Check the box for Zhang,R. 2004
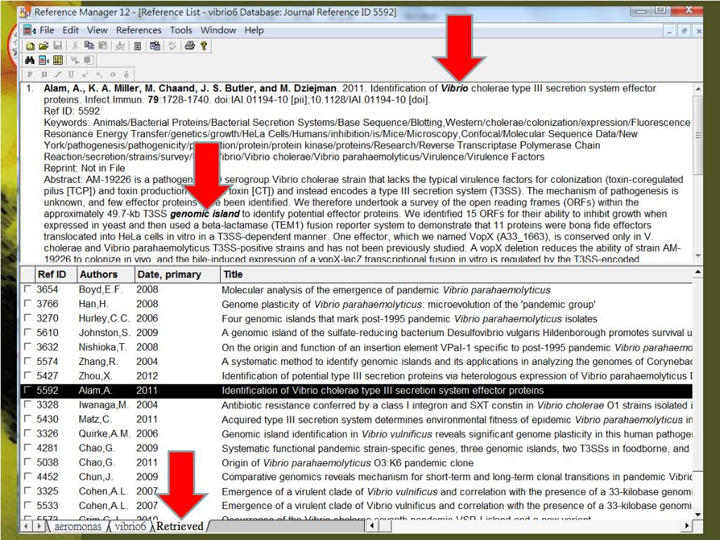Viewport: 720px width, 540px height. (x=27, y=361)
